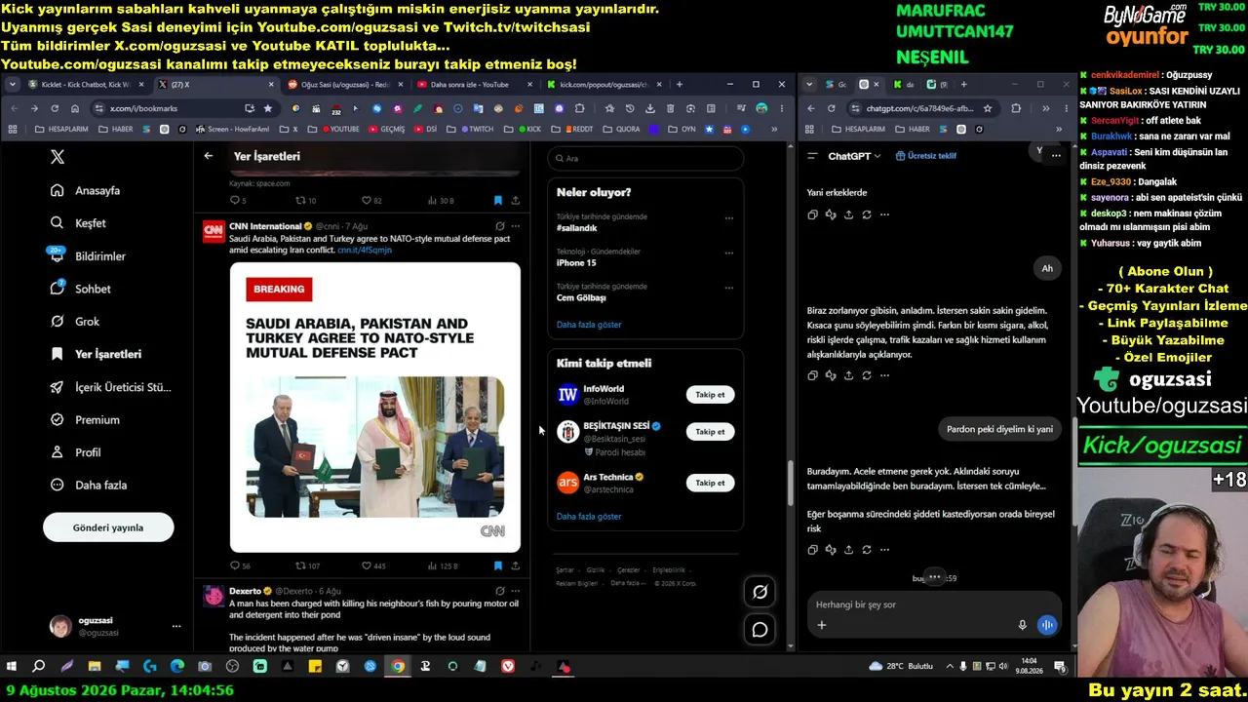1248x702 pixels.
Task: Toggle ChatGPT sidebar menu
Action: (x=812, y=156)
